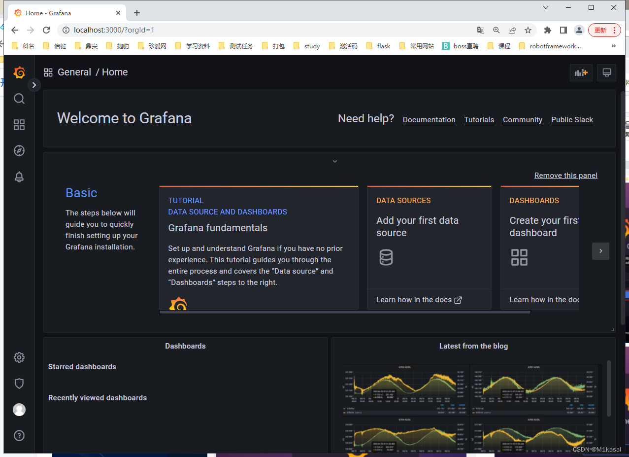Image resolution: width=629 pixels, height=457 pixels.
Task: Open the Alerting bell icon
Action: tap(19, 177)
